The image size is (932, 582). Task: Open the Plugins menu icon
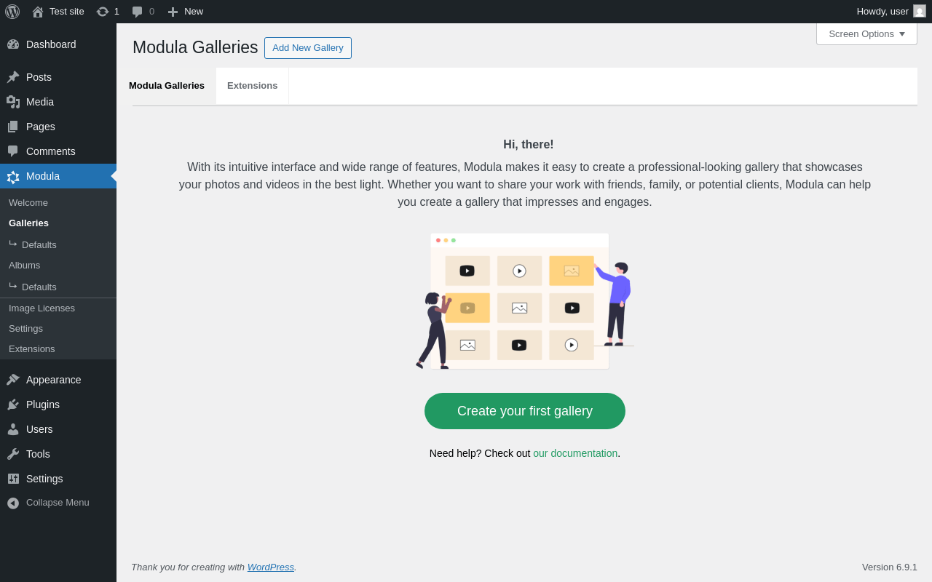tap(13, 404)
